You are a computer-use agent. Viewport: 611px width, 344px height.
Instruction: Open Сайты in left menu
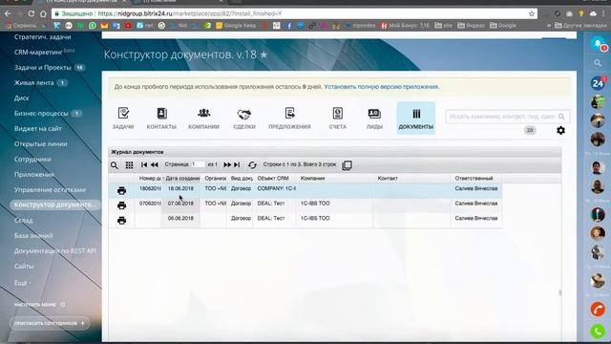tap(24, 266)
